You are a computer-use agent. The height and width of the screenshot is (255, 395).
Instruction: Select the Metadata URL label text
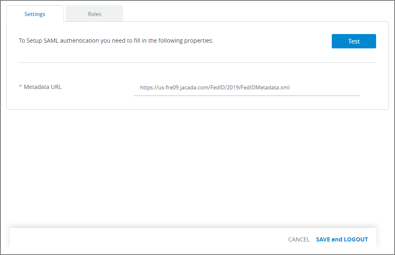[x=43, y=87]
